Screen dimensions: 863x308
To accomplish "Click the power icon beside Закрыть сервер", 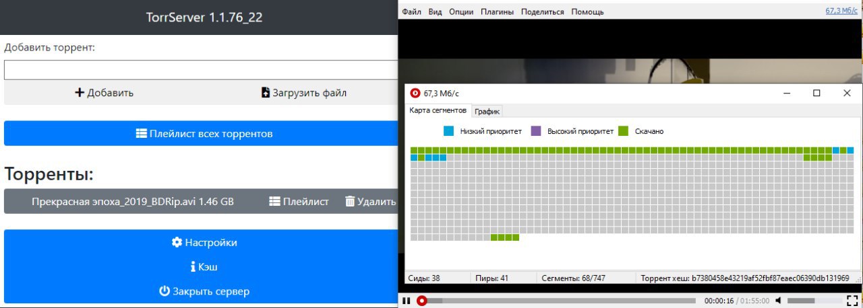I will tap(165, 291).
